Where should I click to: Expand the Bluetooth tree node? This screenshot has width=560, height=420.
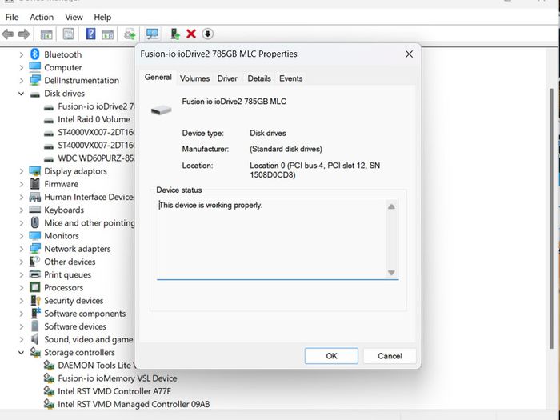[x=21, y=54]
